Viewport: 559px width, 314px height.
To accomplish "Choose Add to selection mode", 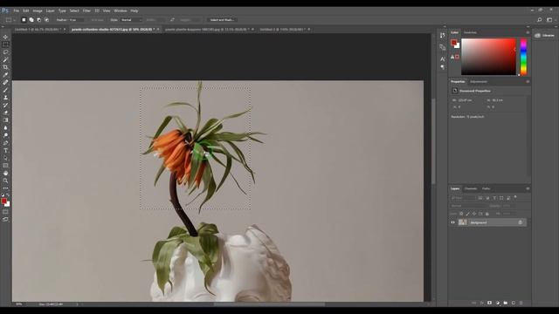I will (x=31, y=20).
